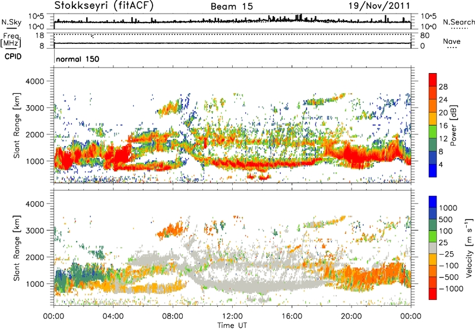Click the '08:00' time axis tick label
This screenshot has width=475, height=329.
[173, 317]
